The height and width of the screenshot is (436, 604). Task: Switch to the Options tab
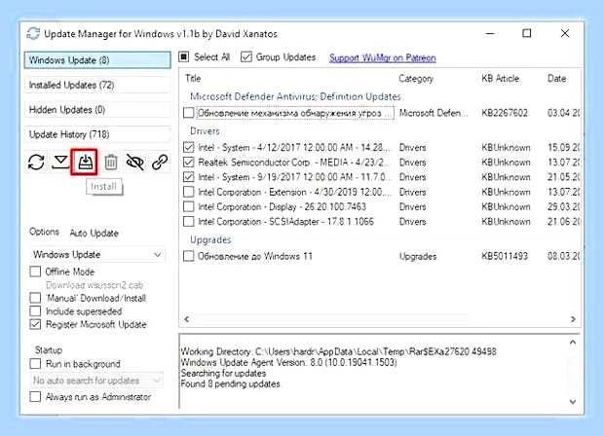(x=44, y=232)
